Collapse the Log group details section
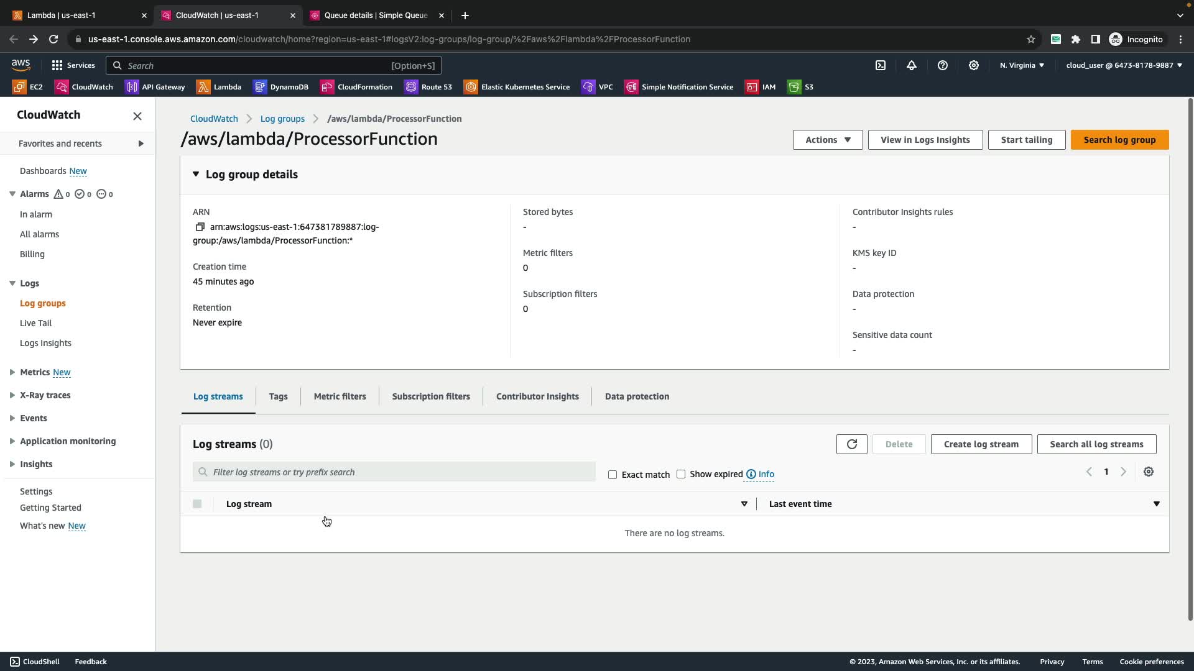Image resolution: width=1194 pixels, height=671 pixels. (196, 175)
